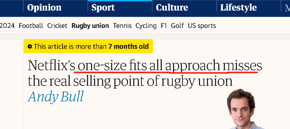This screenshot has height=129, width=290.
Task: Visit the Cycling subsection link
Action: click(x=146, y=26)
